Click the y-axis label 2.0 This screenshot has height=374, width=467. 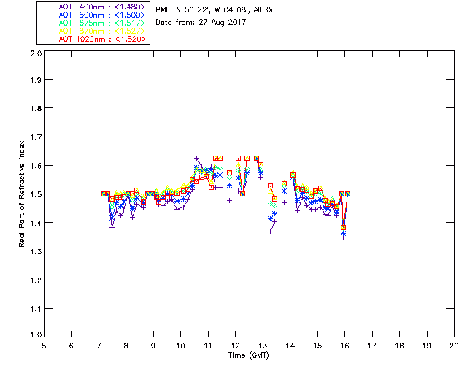click(36, 53)
